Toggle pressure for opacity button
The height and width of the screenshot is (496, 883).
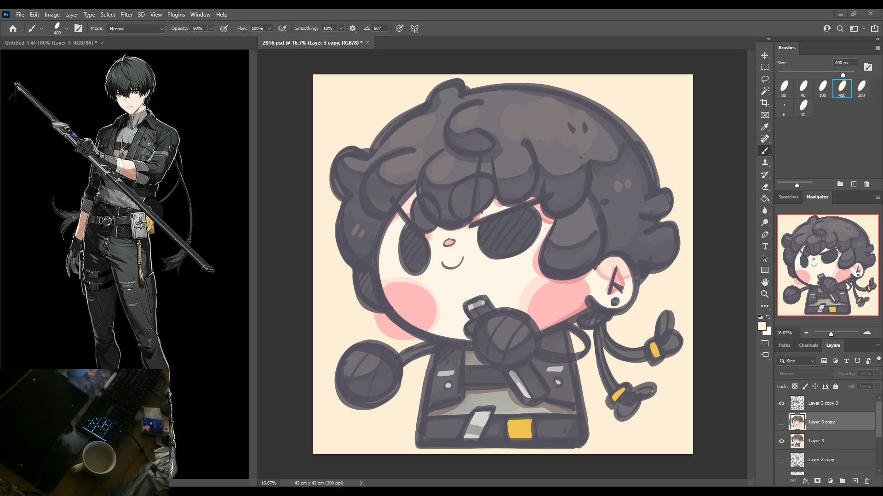point(224,28)
